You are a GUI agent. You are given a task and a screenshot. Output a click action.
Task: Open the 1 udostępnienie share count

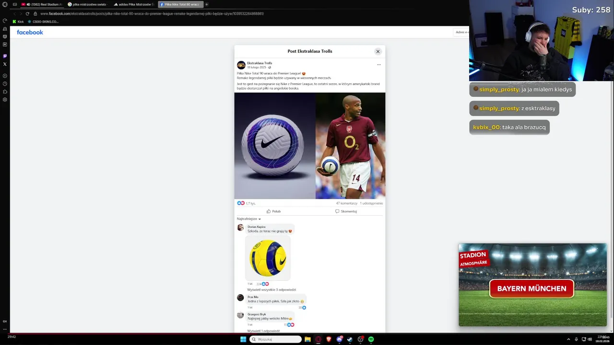(x=371, y=203)
